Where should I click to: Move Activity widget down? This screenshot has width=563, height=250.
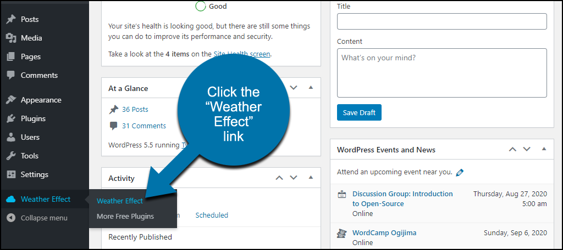click(x=294, y=178)
